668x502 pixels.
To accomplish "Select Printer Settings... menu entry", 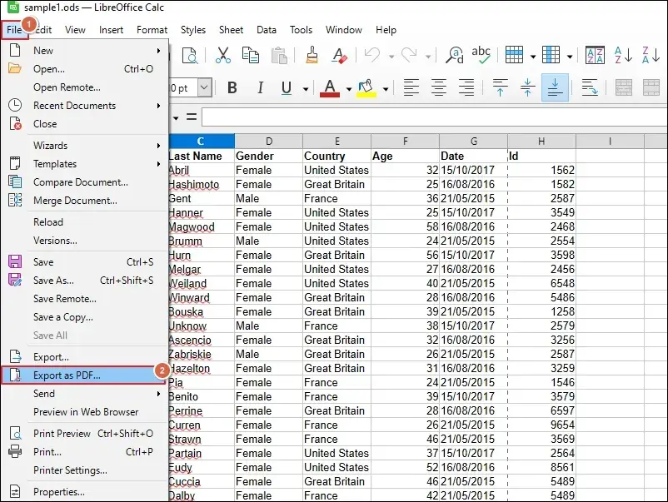I will (85, 470).
